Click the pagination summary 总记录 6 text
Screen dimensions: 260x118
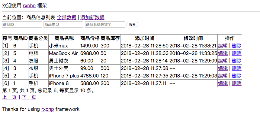tap(47, 90)
